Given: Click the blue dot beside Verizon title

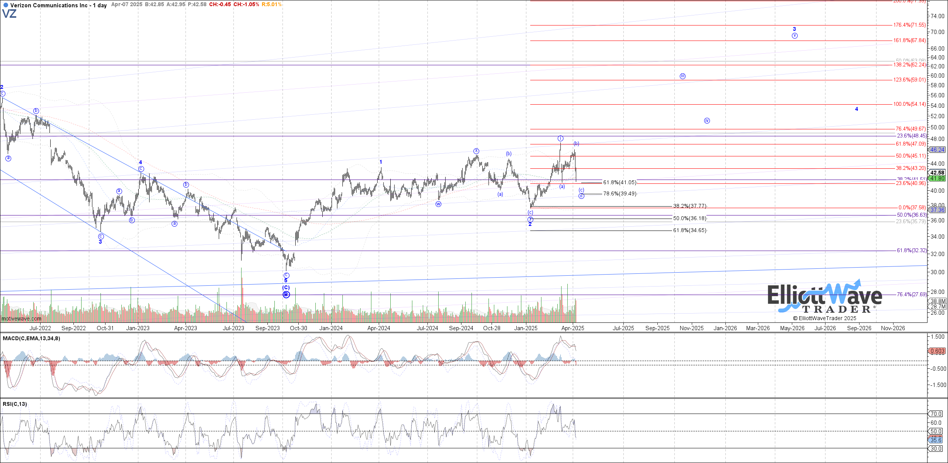Looking at the screenshot, I should [5, 5].
